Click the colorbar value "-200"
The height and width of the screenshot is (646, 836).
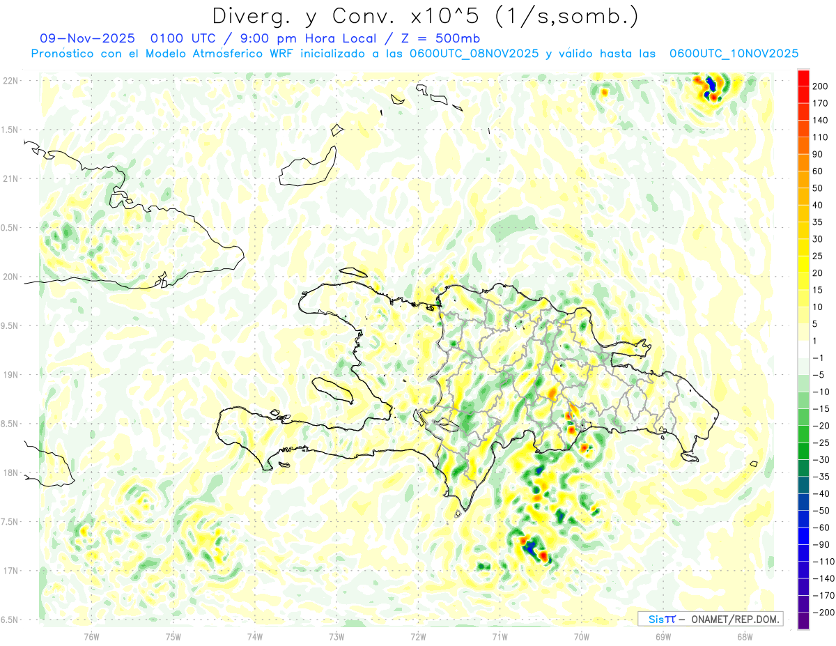[x=822, y=613]
